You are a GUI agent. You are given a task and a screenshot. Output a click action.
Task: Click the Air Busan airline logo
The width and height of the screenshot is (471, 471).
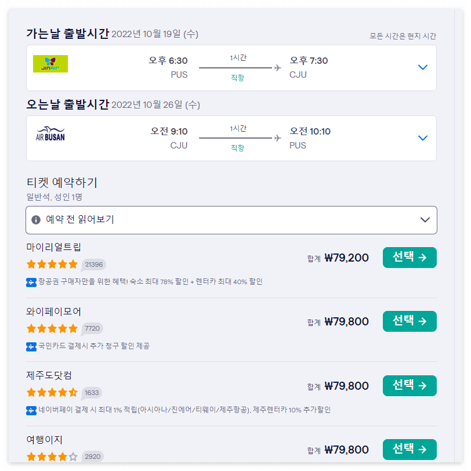click(x=50, y=135)
